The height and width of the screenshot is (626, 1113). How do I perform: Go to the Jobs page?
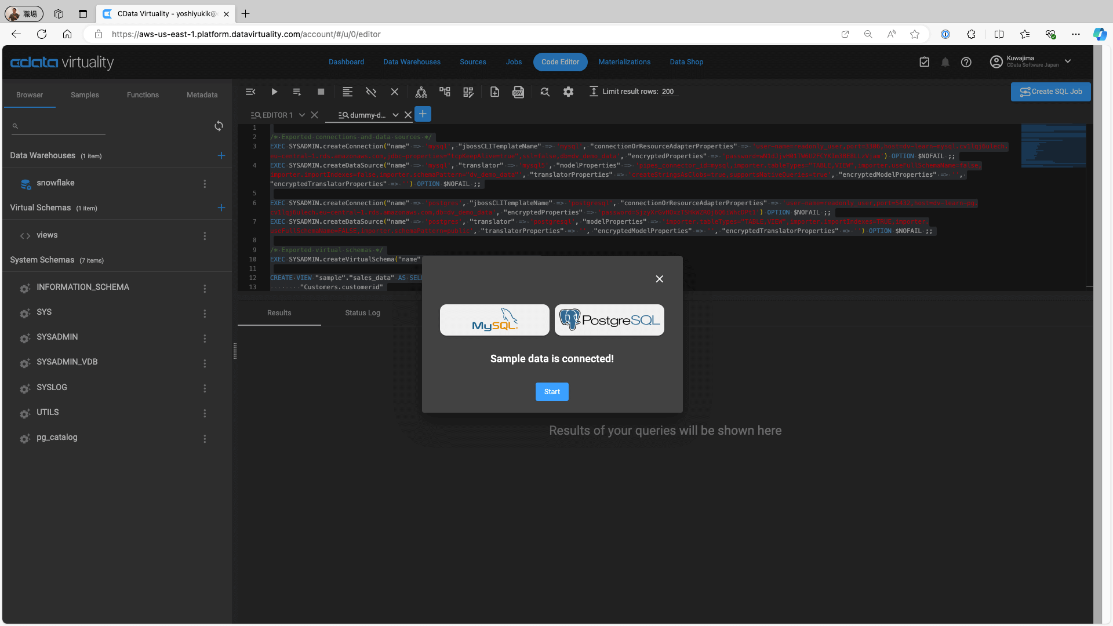514,62
